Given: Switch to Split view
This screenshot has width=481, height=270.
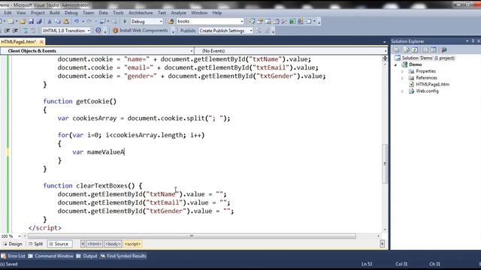Looking at the screenshot, I should (35, 244).
